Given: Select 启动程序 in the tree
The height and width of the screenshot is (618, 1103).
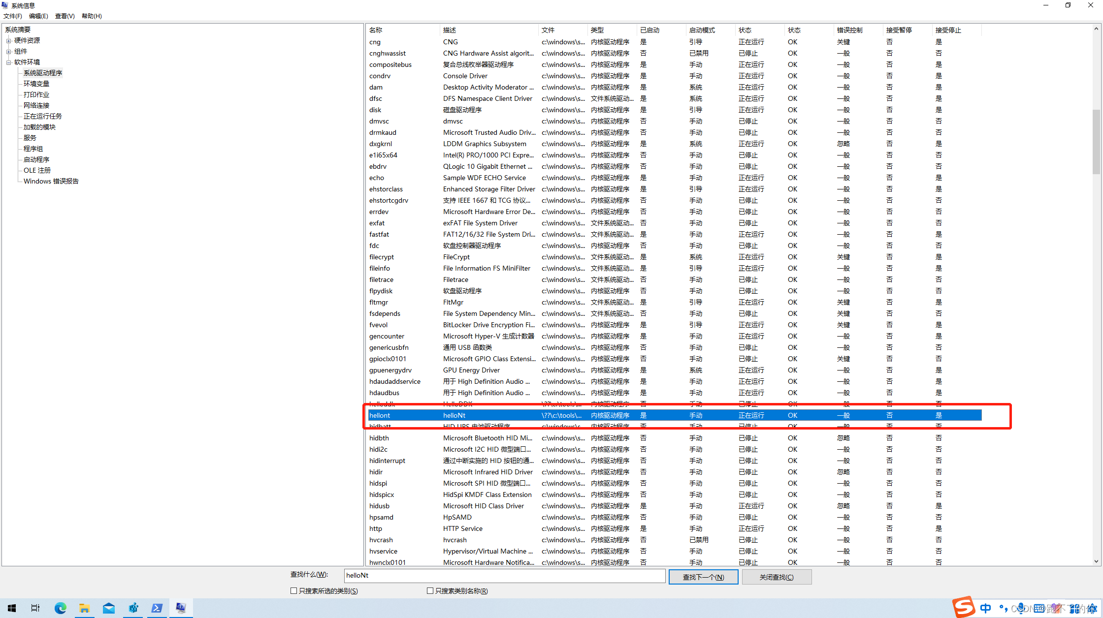Looking at the screenshot, I should click(x=36, y=160).
